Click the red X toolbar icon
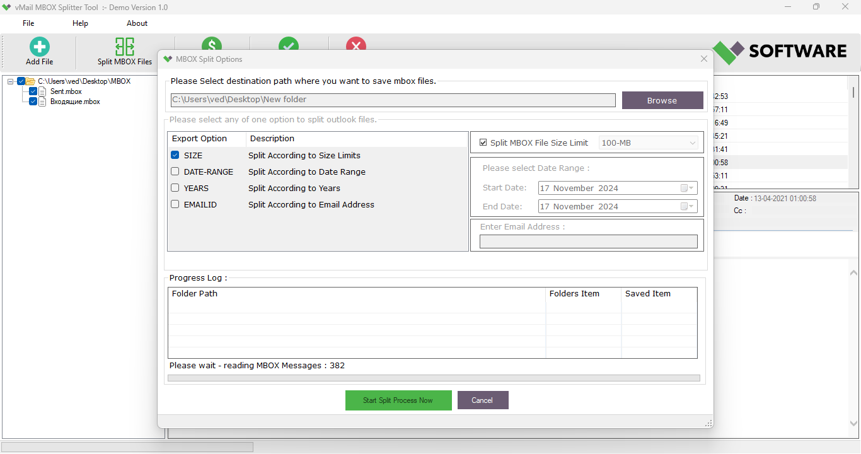This screenshot has width=861, height=454. click(356, 44)
